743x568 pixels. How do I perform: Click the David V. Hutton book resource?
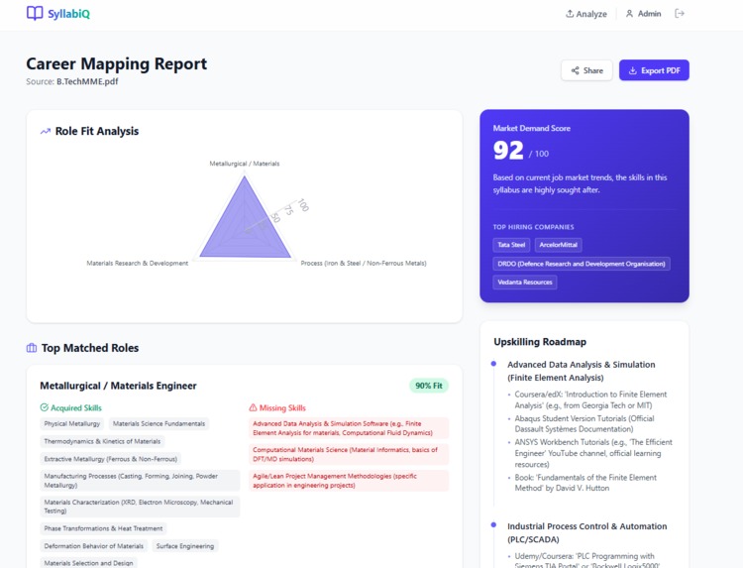tap(585, 483)
